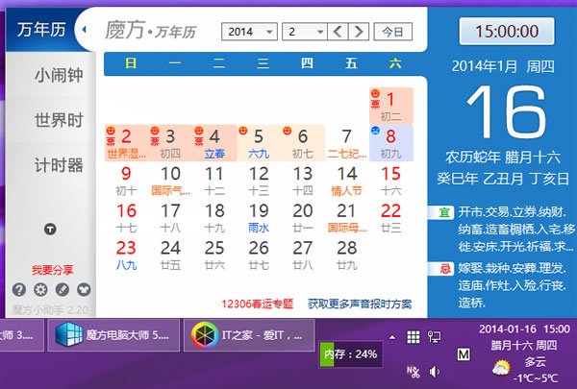
Task: Click the pencil feedback icon in sidebar
Action: pos(63,290)
